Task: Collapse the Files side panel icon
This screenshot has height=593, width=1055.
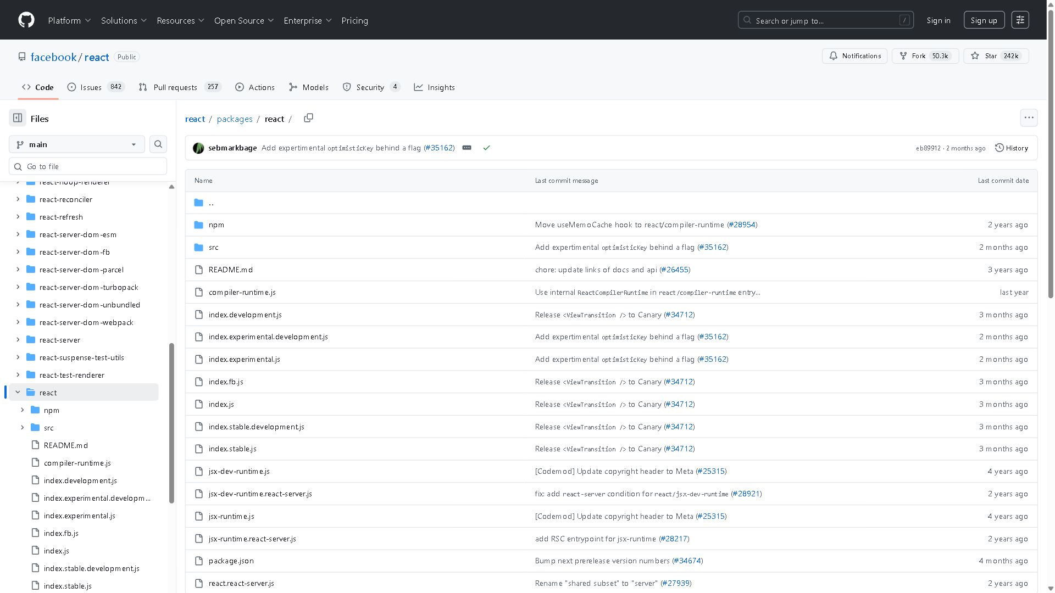Action: tap(16, 118)
